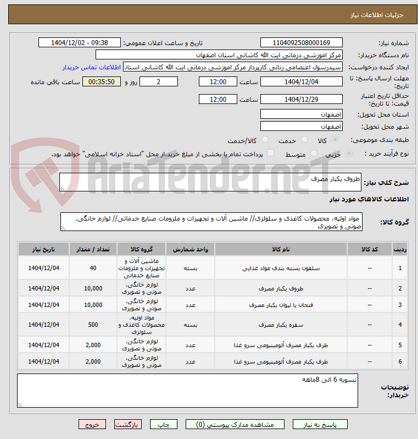Click the remaining days field showing 2
418x439 pixels.
click(159, 82)
